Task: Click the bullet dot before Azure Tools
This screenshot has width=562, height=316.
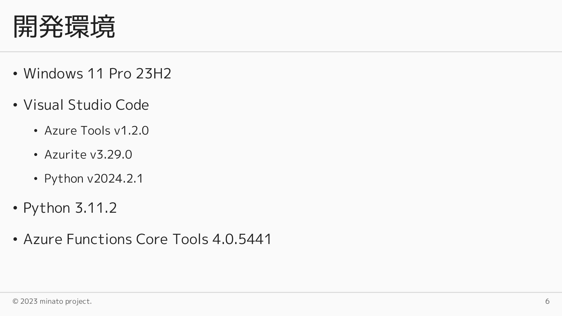Action: [x=36, y=131]
